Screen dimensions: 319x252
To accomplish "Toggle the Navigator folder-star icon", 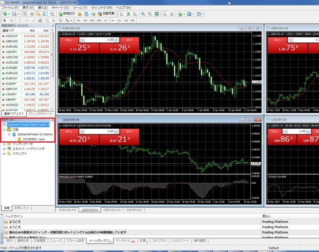I will coord(38,14).
